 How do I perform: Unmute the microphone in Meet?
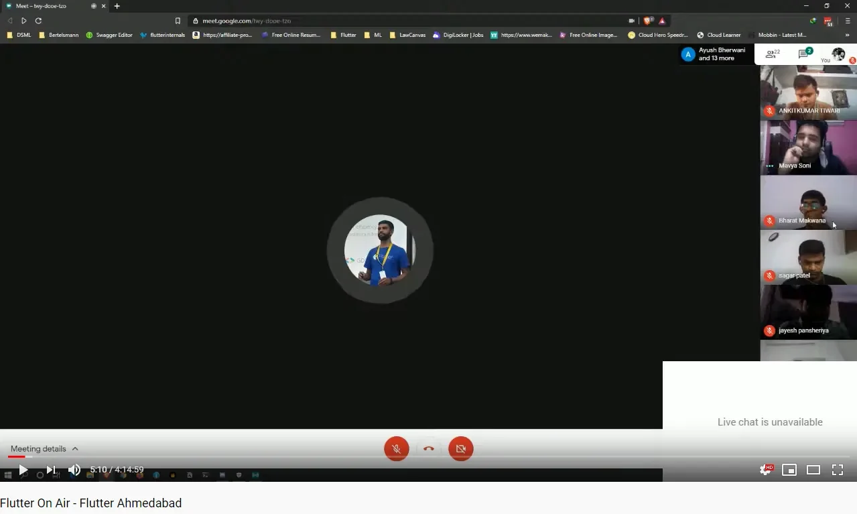397,448
